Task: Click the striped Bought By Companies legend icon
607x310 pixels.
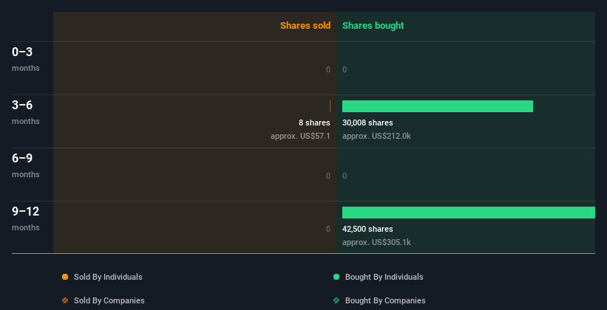Action: click(336, 300)
